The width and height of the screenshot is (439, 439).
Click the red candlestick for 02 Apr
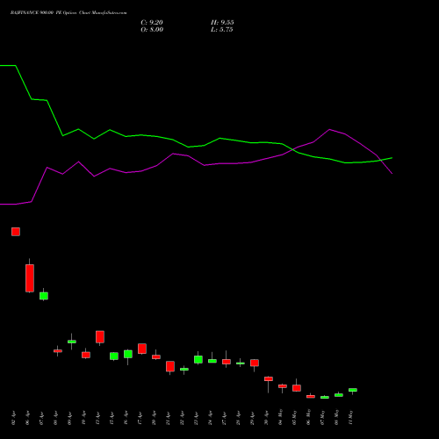(16, 232)
